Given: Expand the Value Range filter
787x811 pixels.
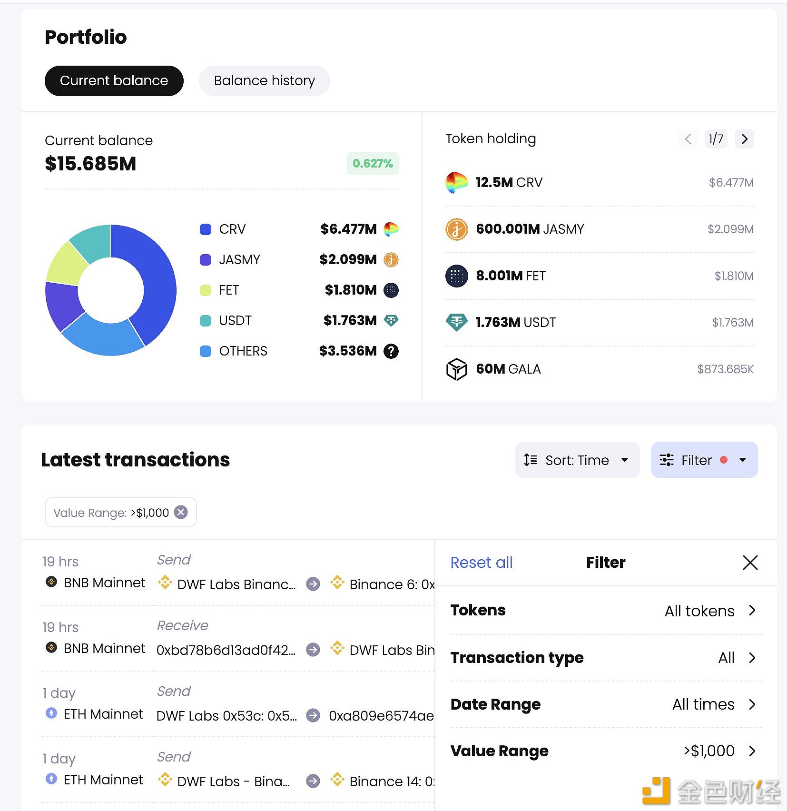Looking at the screenshot, I should pyautogui.click(x=605, y=751).
